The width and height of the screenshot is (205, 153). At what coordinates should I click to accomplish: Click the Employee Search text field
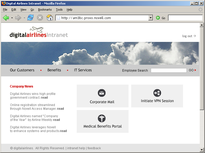169,71
